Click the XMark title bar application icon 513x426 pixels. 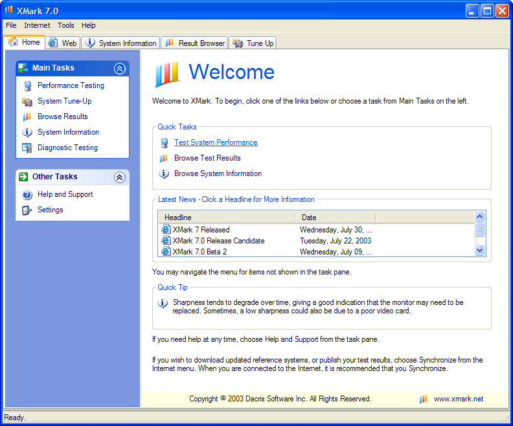(x=9, y=10)
